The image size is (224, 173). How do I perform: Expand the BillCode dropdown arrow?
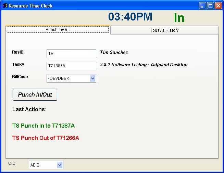point(92,78)
